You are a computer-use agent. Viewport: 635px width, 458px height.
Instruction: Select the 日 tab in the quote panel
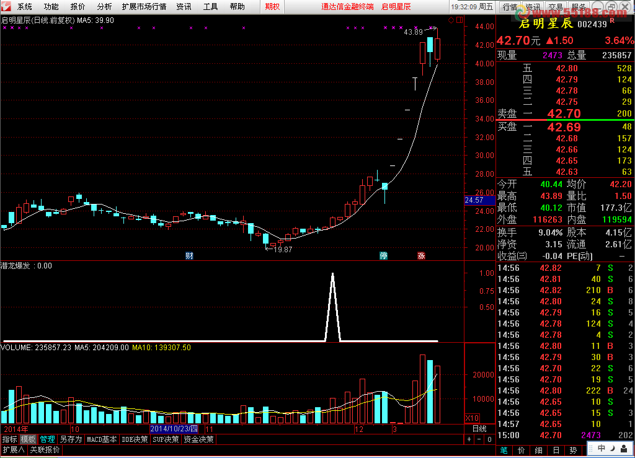click(x=556, y=451)
